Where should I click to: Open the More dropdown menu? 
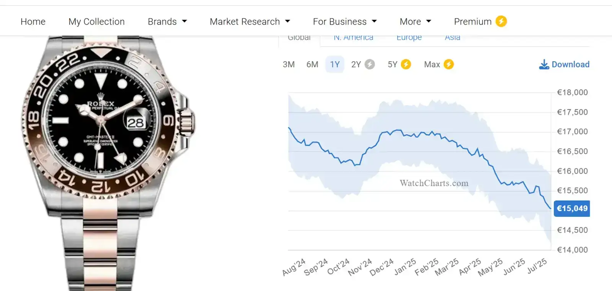pyautogui.click(x=415, y=22)
